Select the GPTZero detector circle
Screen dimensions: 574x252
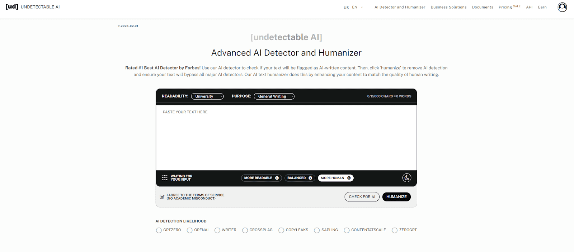[x=159, y=230]
